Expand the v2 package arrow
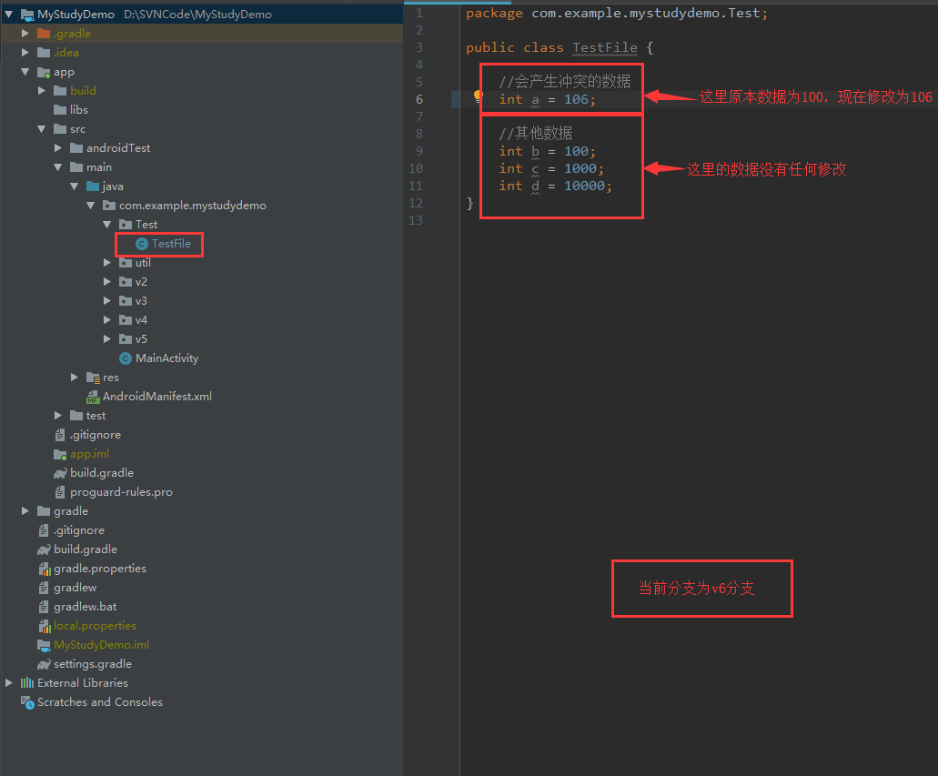The image size is (938, 776). [x=106, y=281]
